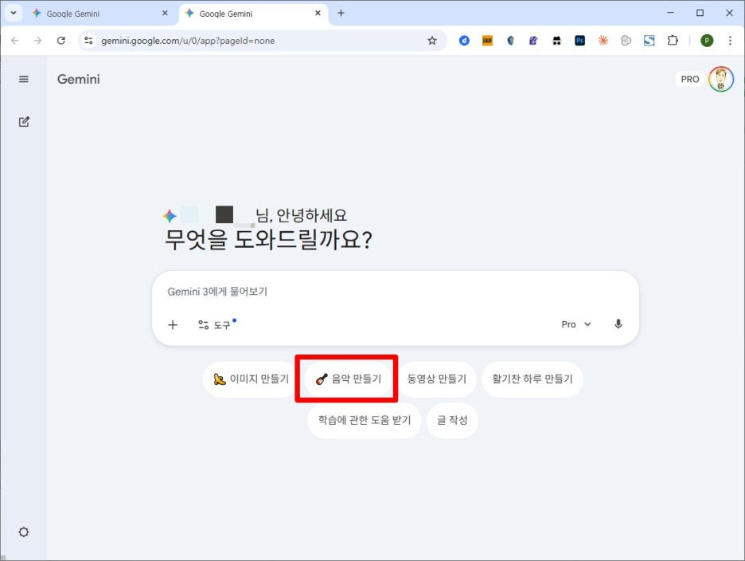Viewport: 745px width, 561px height.
Task: Bookmark this page with star icon
Action: tap(432, 41)
